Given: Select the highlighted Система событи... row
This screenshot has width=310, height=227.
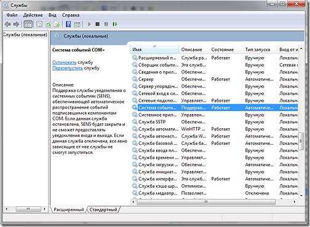Looking at the screenshot, I should point(215,107).
